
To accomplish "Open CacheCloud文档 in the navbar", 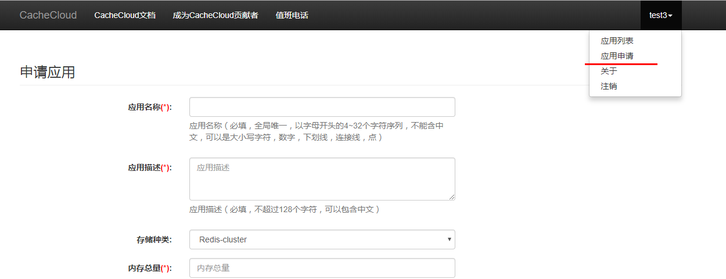I will click(125, 15).
